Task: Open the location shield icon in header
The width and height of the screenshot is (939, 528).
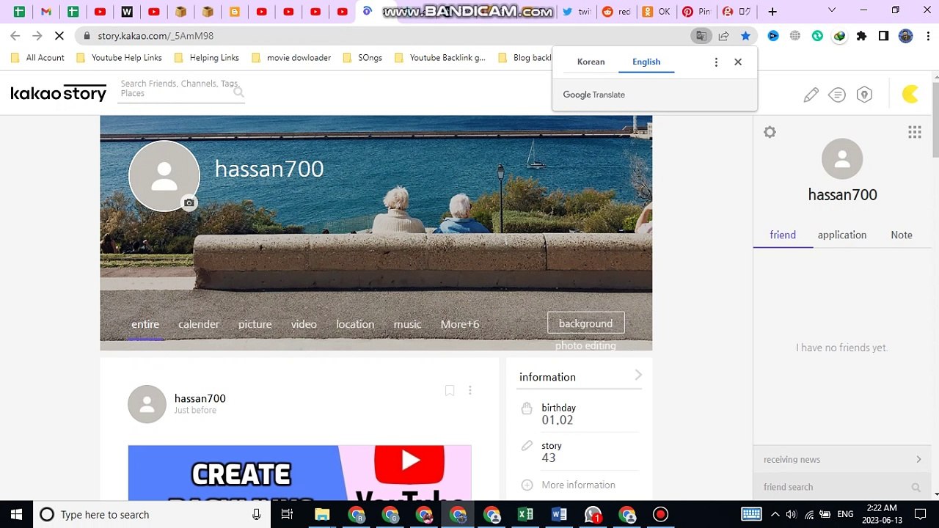Action: click(x=864, y=95)
